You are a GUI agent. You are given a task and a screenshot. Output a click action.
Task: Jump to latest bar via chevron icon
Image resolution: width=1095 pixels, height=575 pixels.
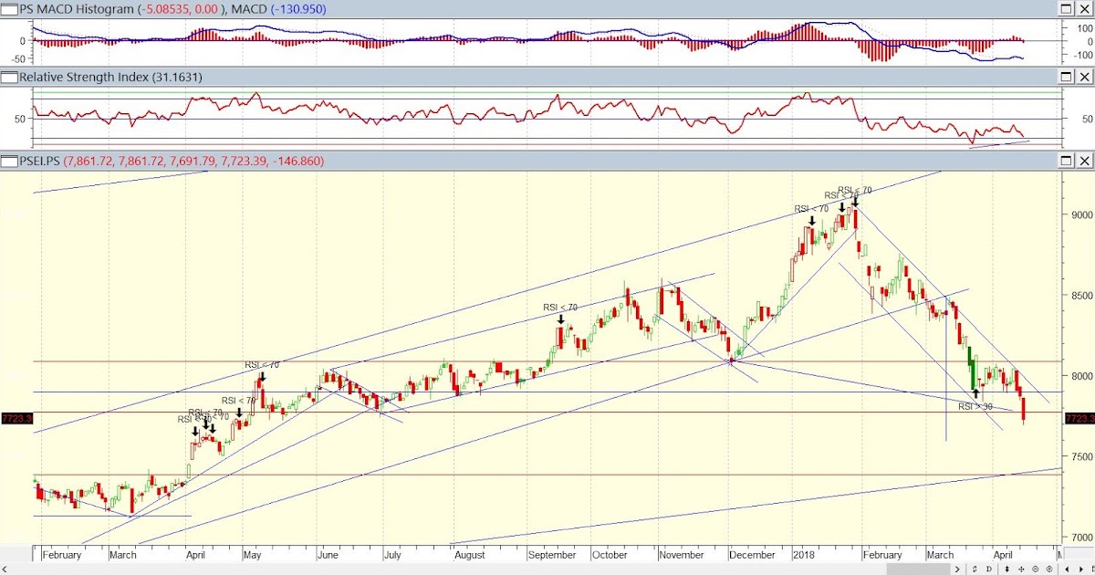[957, 569]
